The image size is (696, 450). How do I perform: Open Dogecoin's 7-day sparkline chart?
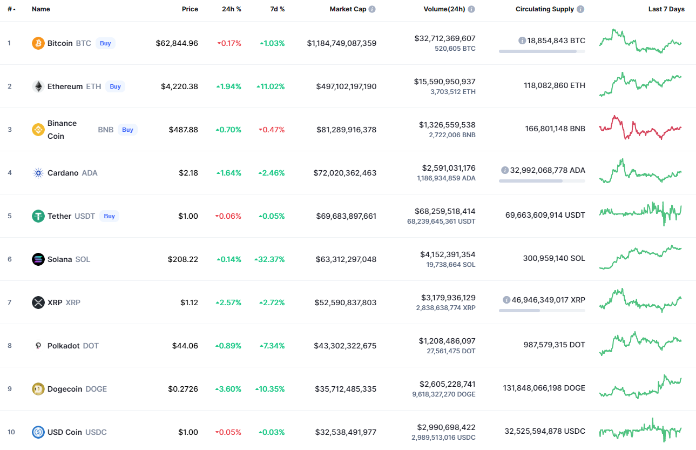click(x=640, y=387)
